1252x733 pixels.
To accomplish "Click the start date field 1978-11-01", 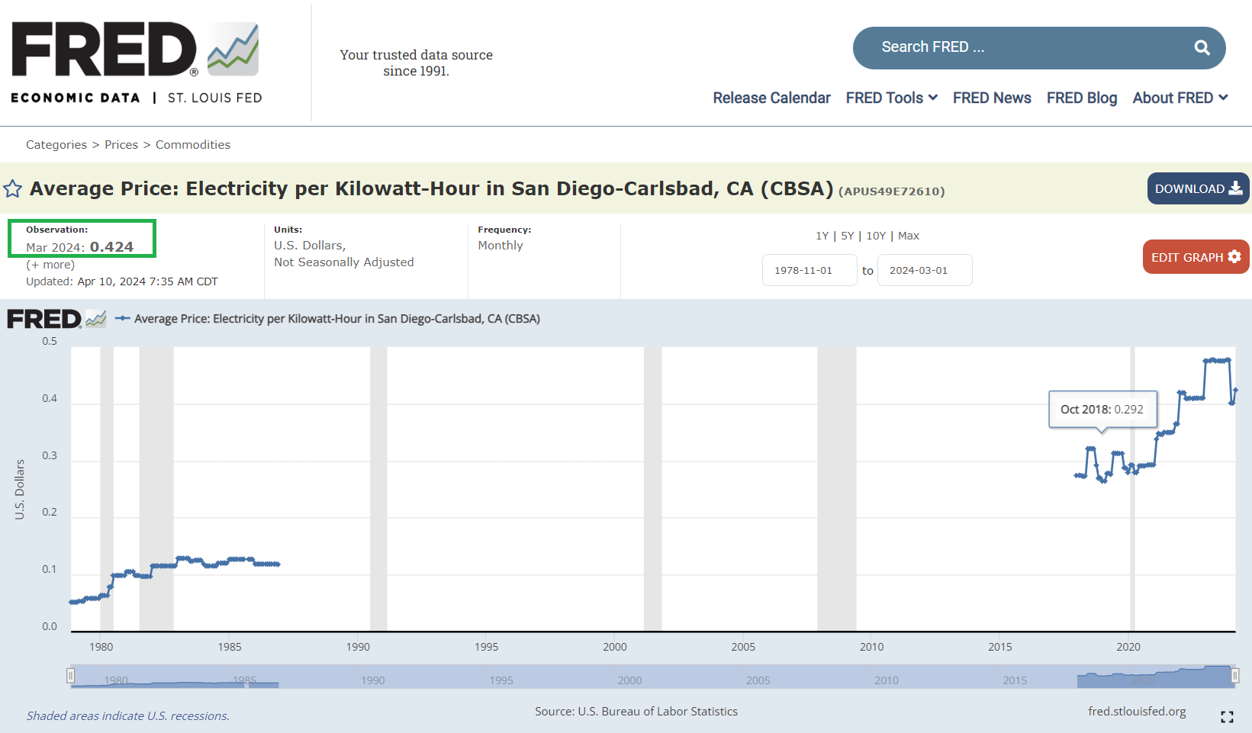I will tap(809, 270).
